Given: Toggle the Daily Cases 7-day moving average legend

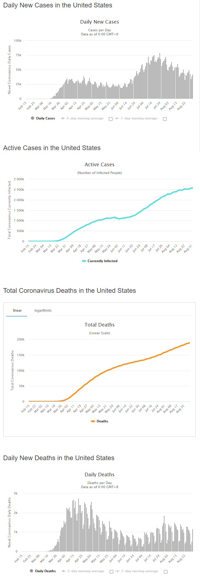Looking at the screenshot, I should 136,118.
